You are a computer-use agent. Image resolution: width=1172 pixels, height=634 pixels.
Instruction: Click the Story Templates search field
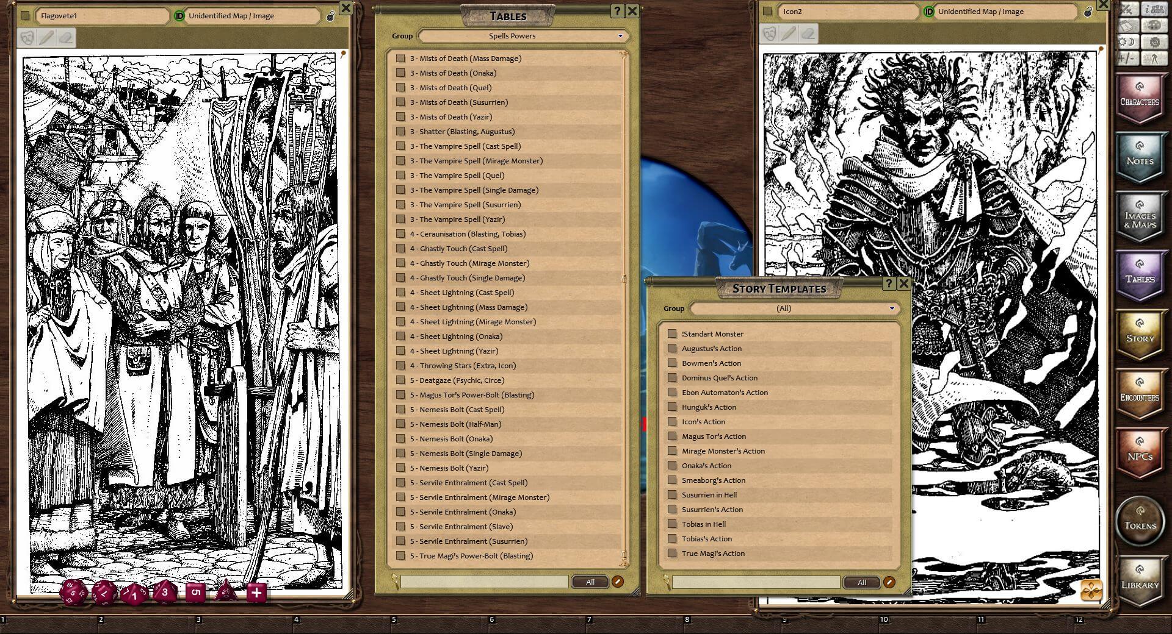[756, 583]
